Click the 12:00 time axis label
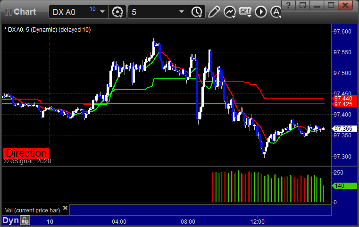Image resolution: width=359 pixels, height=227 pixels. [258, 222]
